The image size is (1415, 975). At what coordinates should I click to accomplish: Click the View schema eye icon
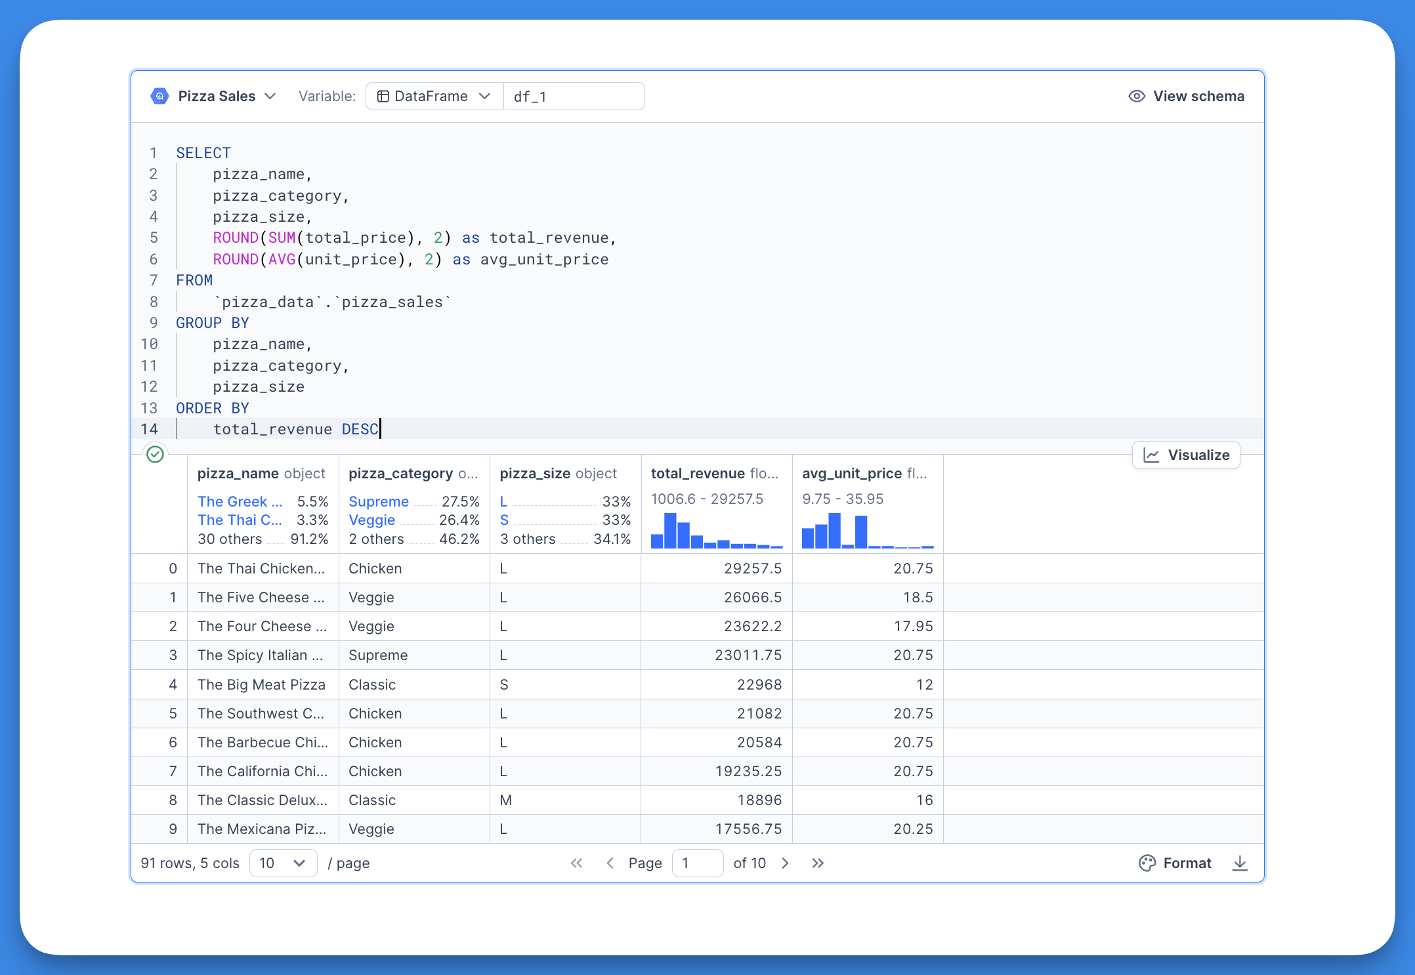[x=1137, y=96]
